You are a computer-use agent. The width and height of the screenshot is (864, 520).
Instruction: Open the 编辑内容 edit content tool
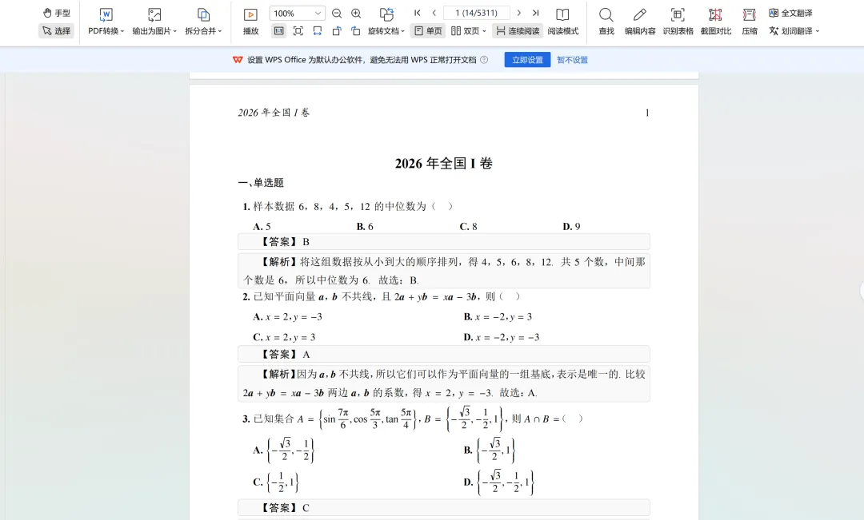(640, 22)
